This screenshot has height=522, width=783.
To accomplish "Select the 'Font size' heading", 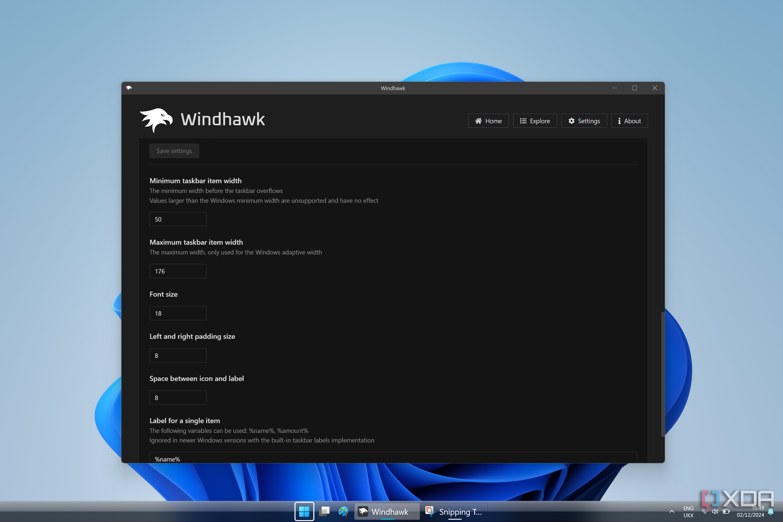I will pyautogui.click(x=163, y=294).
